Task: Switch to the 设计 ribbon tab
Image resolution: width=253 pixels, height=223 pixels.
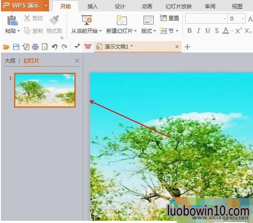Action: click(x=120, y=6)
